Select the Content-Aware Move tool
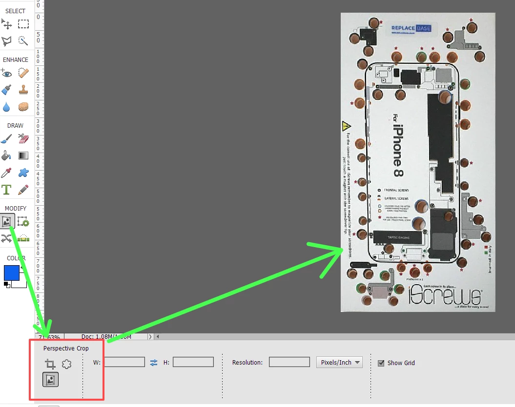The width and height of the screenshot is (515, 407). (6, 238)
